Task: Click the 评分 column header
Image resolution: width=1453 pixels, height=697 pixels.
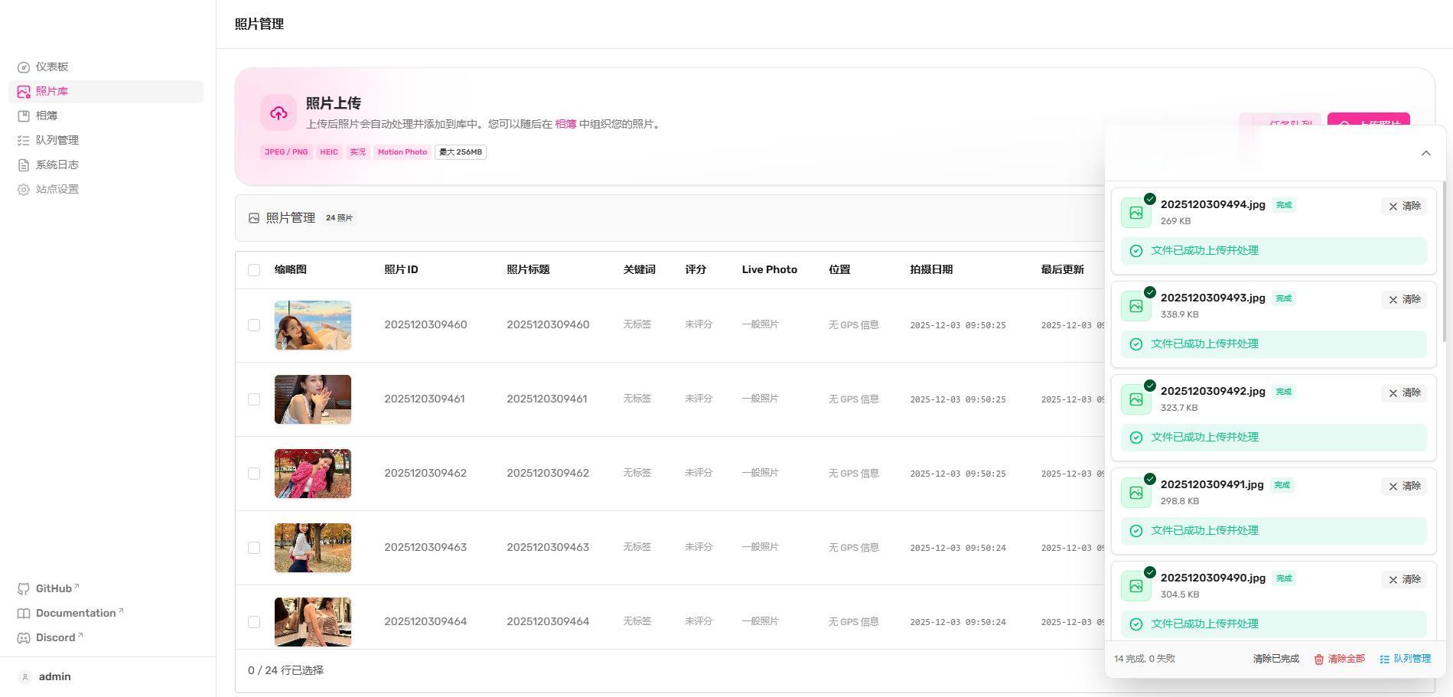Action: pyautogui.click(x=696, y=269)
